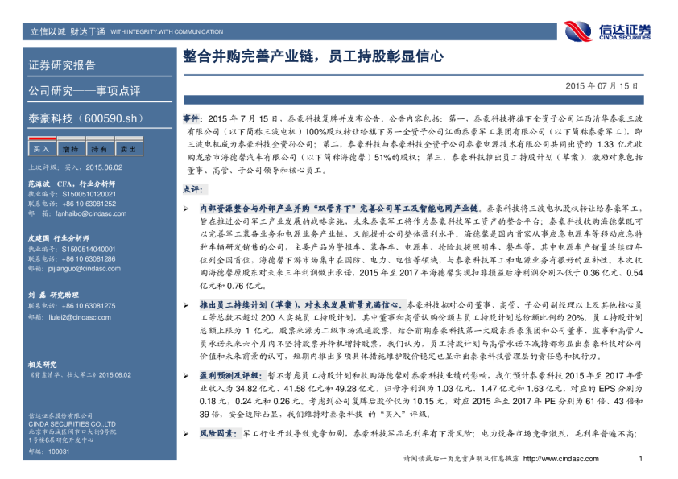Viewport: 678px width, 479px height.
Task: Click the 公司研究——事项点评 sidebar heading
Action: [x=84, y=90]
